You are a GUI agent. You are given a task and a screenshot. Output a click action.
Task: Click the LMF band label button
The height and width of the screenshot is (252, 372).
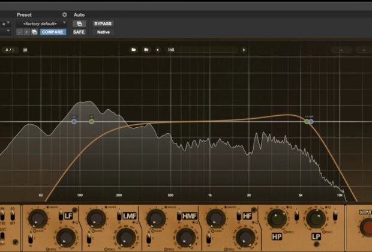click(x=130, y=216)
